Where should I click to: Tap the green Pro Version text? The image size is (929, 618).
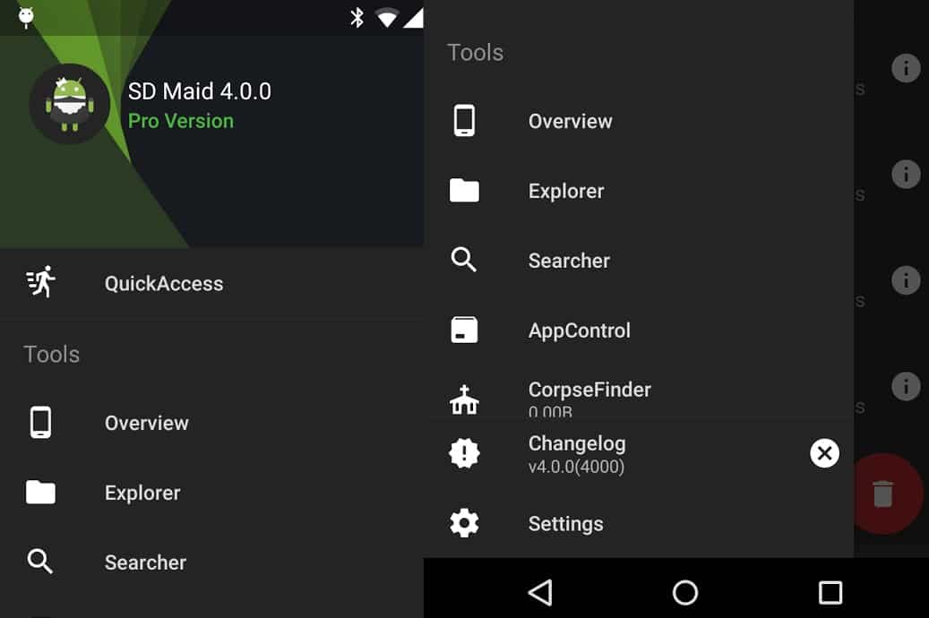[181, 121]
